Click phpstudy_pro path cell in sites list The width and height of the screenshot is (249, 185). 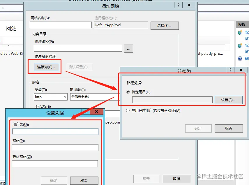210,54
